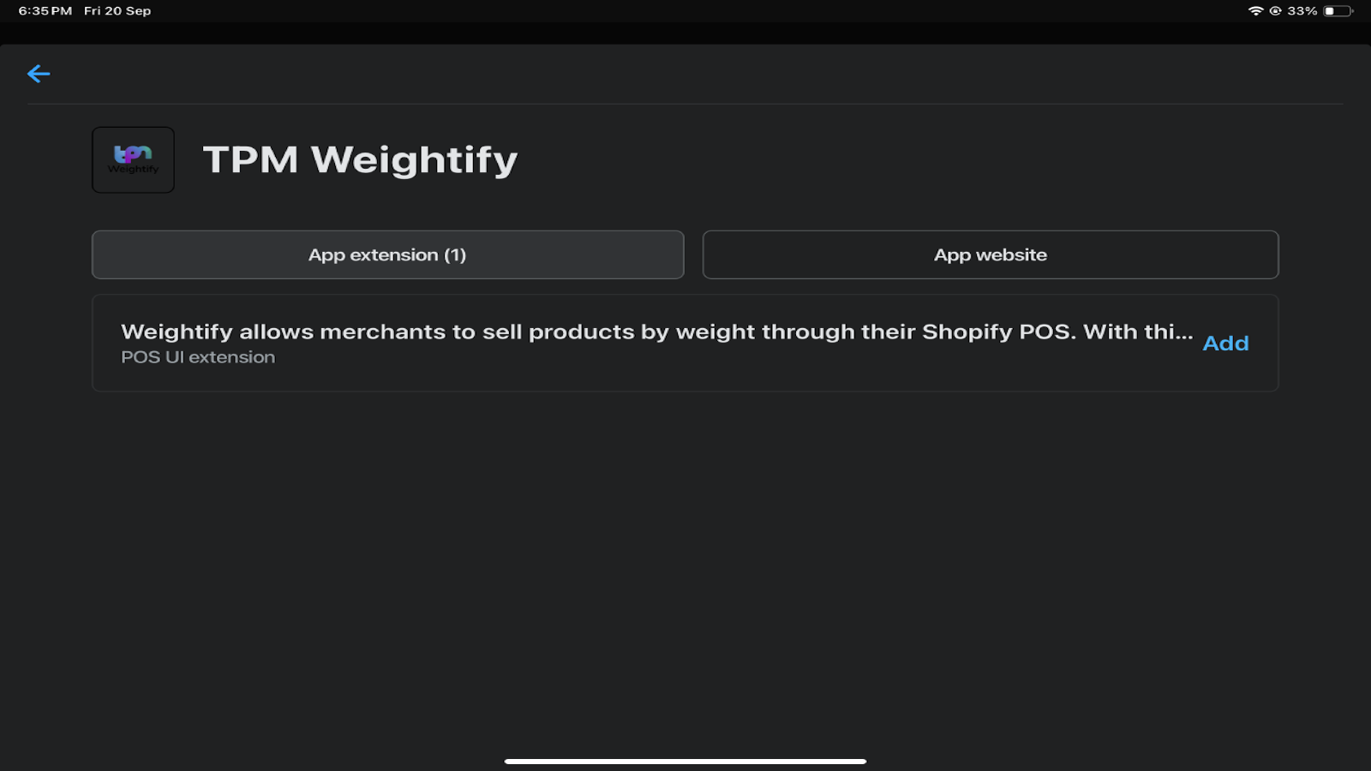Image resolution: width=1371 pixels, height=771 pixels.
Task: Click the Wi-Fi status icon
Action: pos(1255,11)
